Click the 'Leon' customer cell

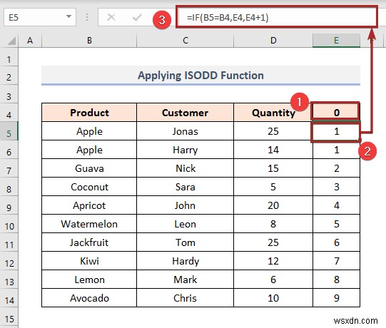click(x=185, y=224)
